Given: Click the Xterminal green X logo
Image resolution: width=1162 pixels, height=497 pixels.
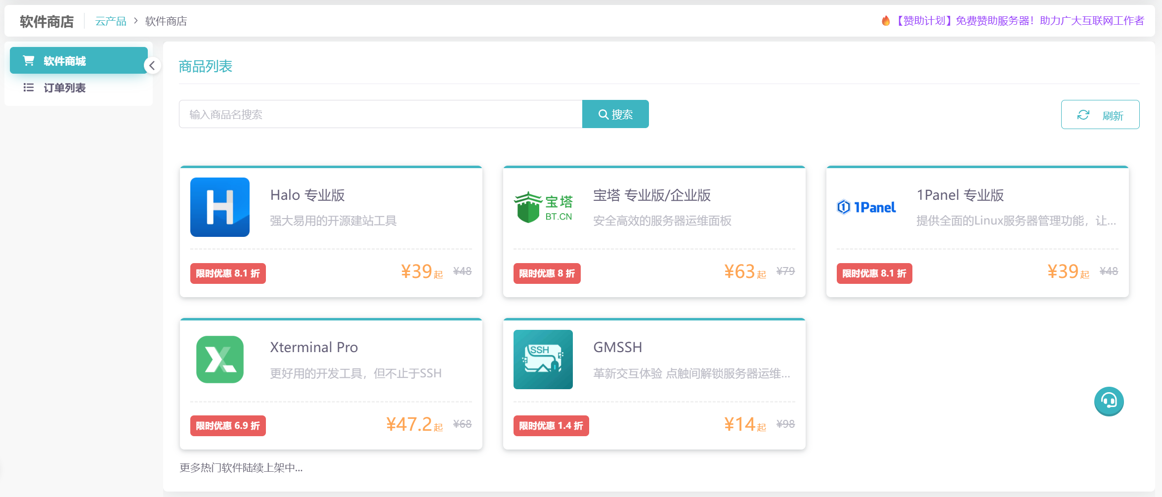Looking at the screenshot, I should pos(219,360).
